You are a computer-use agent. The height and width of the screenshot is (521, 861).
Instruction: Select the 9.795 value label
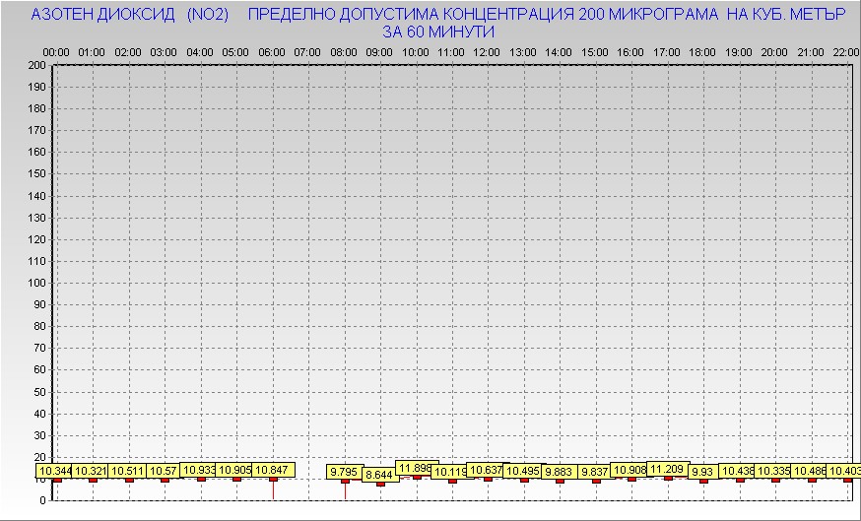[x=345, y=472]
